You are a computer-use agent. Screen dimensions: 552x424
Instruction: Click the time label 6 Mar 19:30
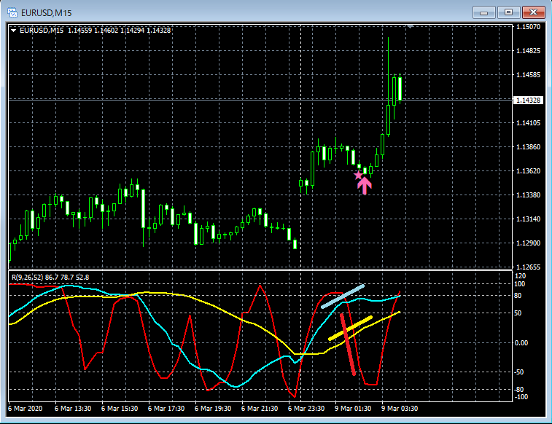coord(213,408)
